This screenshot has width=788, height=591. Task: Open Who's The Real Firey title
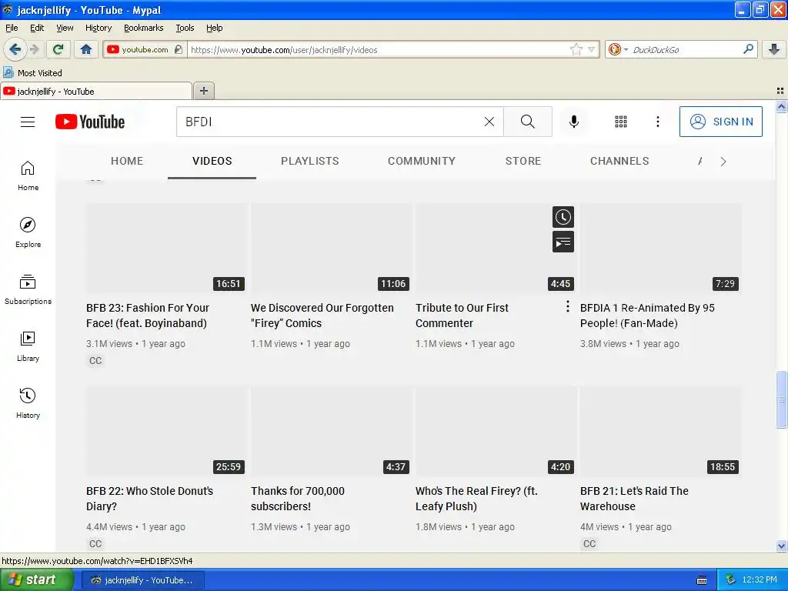(x=476, y=499)
